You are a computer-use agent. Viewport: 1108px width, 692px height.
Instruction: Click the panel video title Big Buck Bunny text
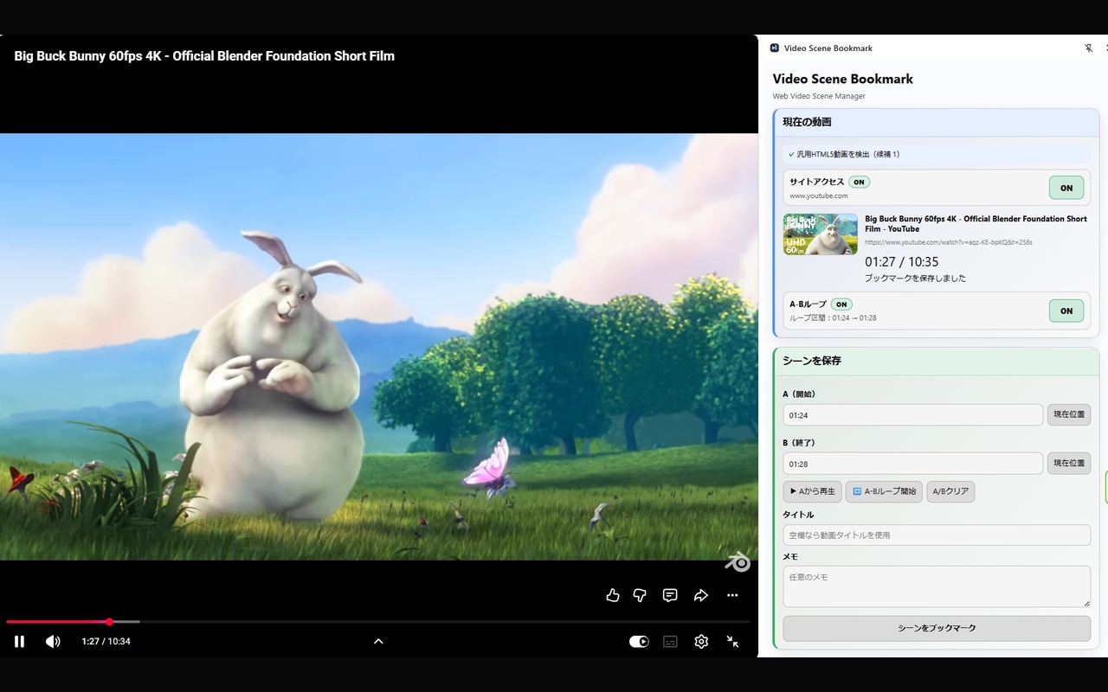pos(976,223)
